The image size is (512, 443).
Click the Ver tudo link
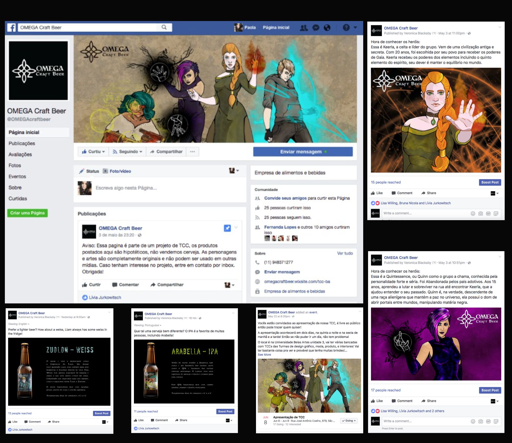coord(345,253)
